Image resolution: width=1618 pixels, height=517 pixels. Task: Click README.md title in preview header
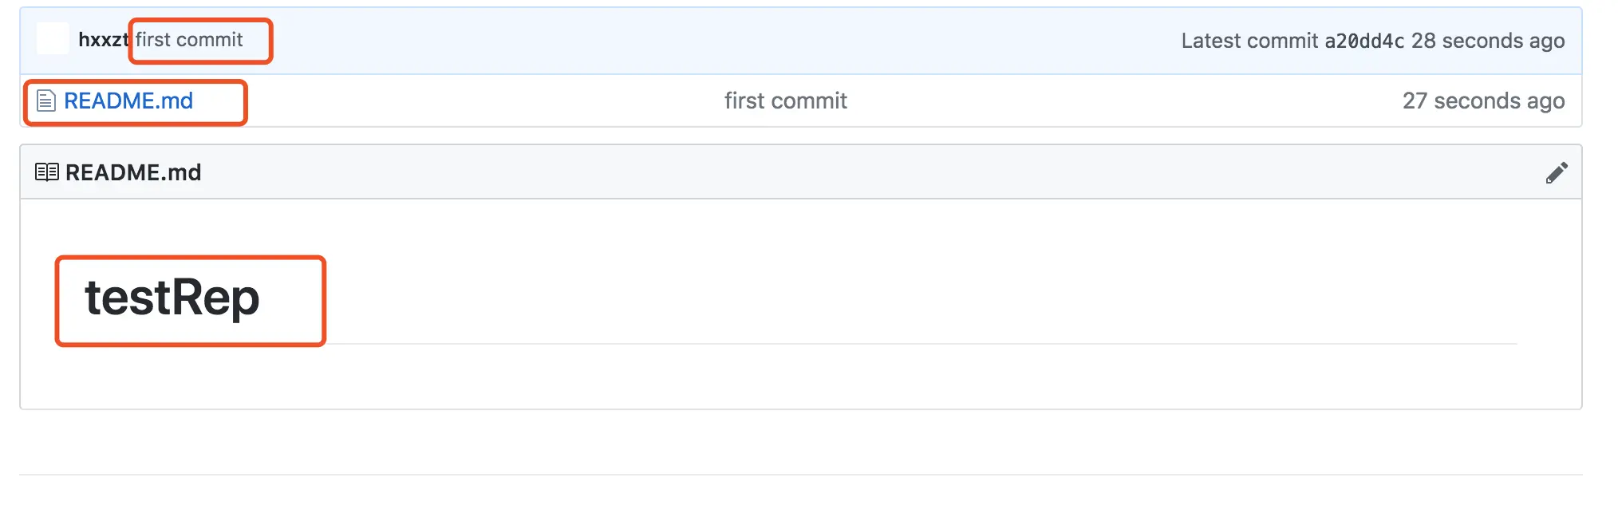(133, 172)
